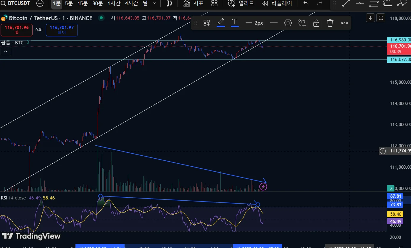411x248 pixels.
Task: Select the 30분 interval
Action: 97,4
